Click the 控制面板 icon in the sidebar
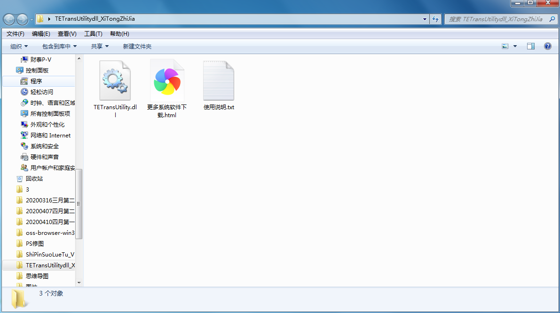 tap(20, 70)
